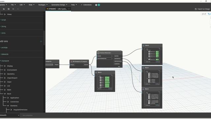Click the info notification icon

coord(96,5)
